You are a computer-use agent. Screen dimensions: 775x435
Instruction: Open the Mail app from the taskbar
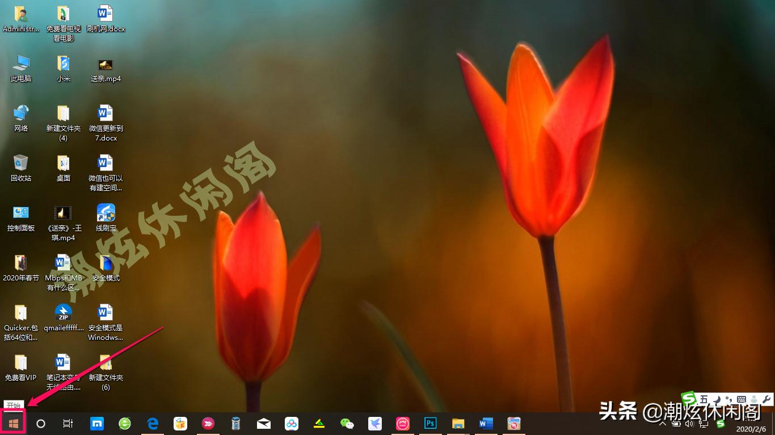(x=263, y=423)
